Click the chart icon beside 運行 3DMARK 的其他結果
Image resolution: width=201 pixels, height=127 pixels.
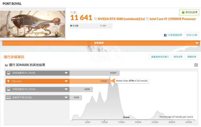pyautogui.click(x=7, y=65)
